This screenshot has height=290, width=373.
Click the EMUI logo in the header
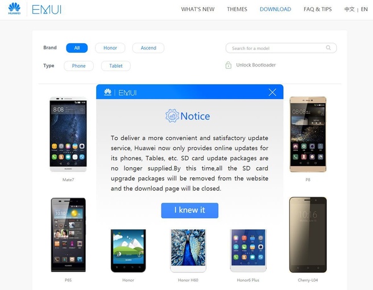coord(47,10)
